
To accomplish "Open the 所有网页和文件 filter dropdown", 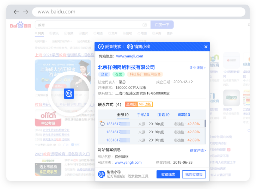I will pos(62,42).
